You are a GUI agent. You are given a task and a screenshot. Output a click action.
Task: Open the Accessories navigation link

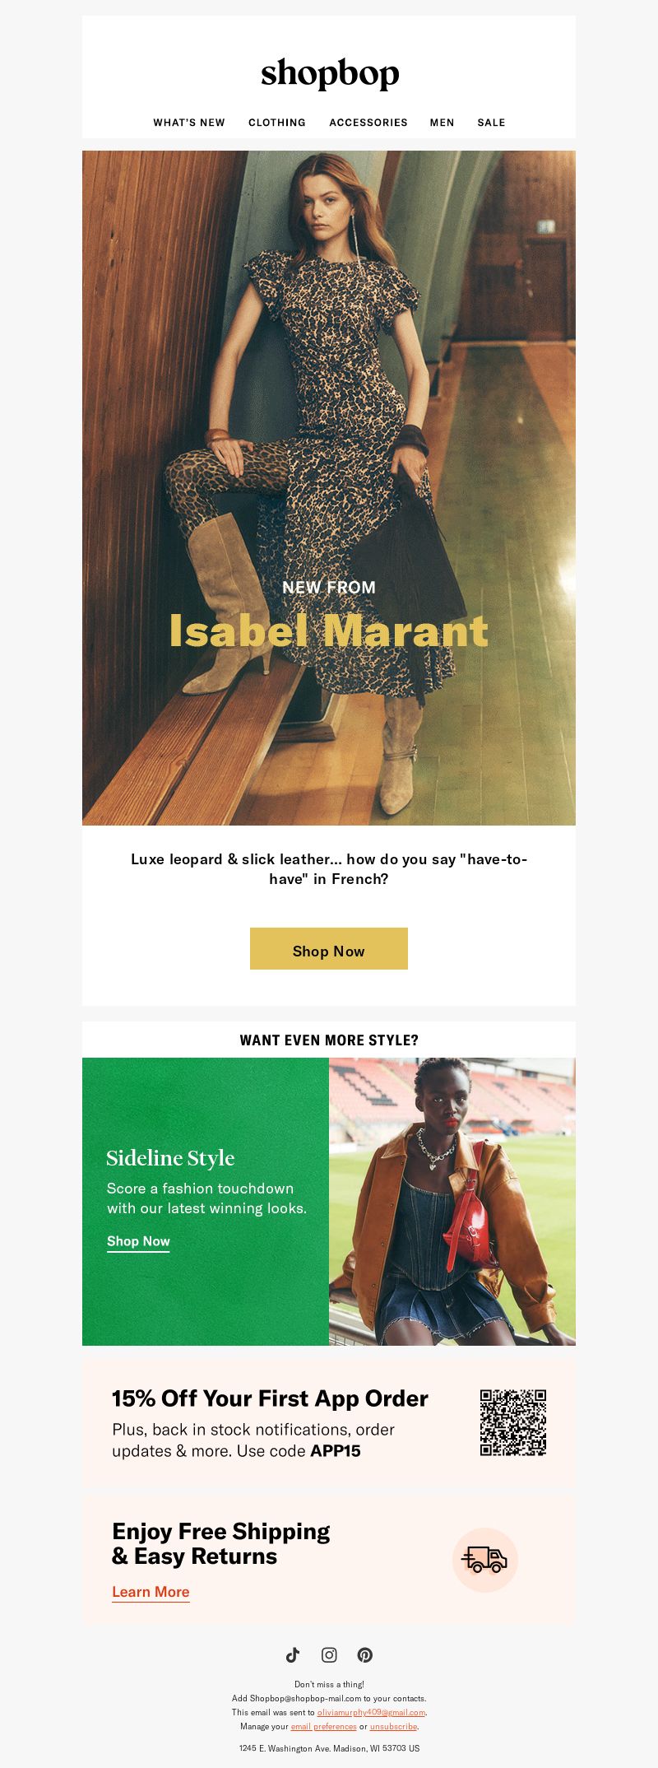click(368, 123)
